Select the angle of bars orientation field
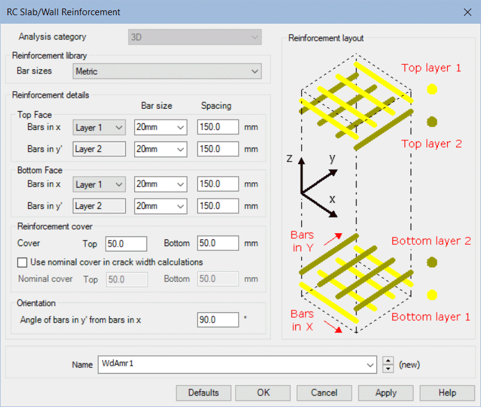481x407 pixels. [x=217, y=320]
